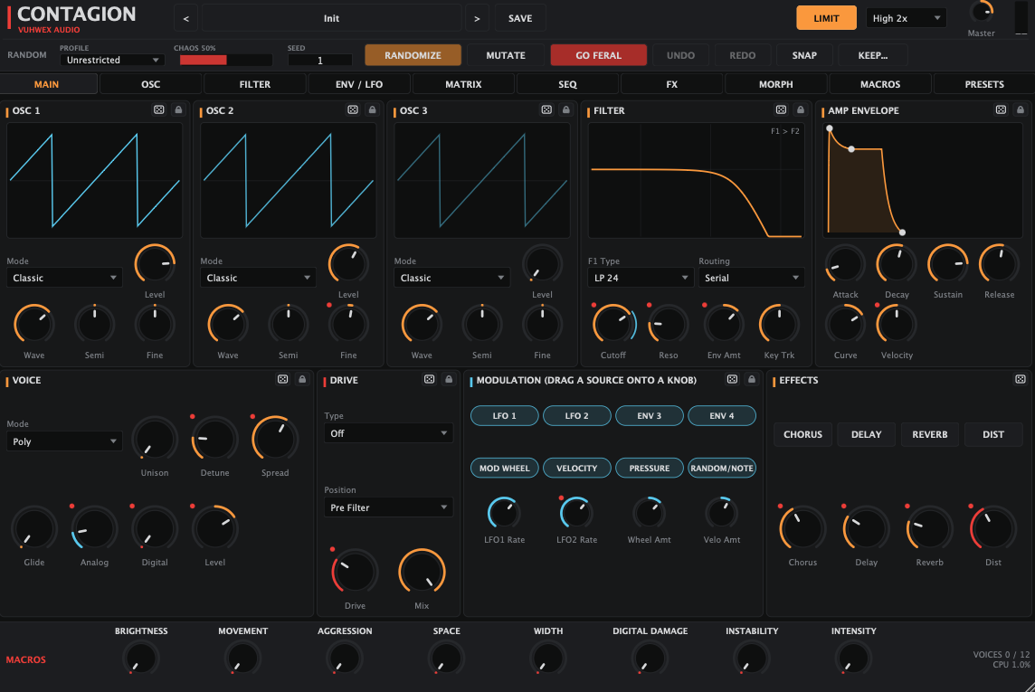
Task: Click the Drive Mix knob
Action: (x=422, y=572)
